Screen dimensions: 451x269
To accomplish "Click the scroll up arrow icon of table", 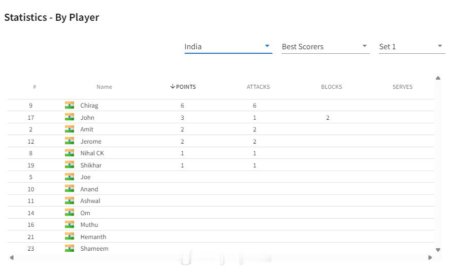I will pyautogui.click(x=438, y=78).
